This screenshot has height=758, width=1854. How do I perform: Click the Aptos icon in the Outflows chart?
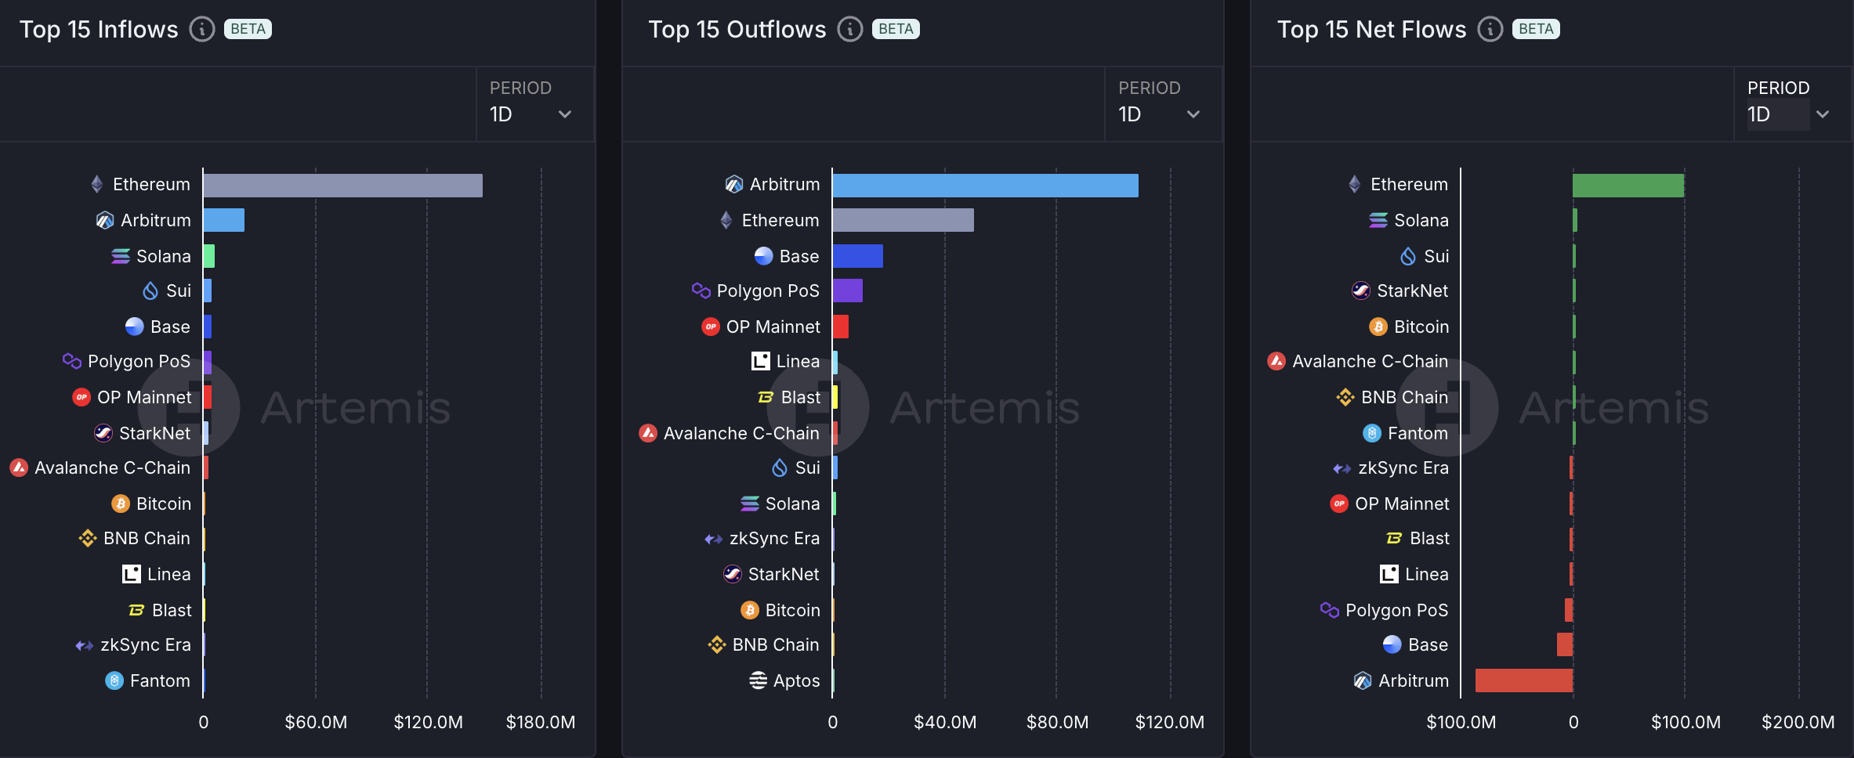point(758,680)
